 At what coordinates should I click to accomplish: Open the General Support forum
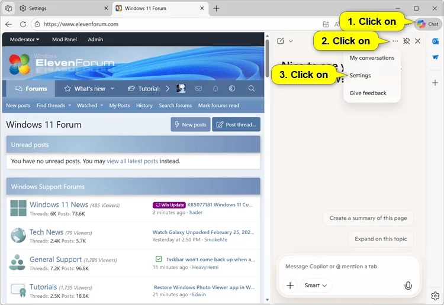56,259
